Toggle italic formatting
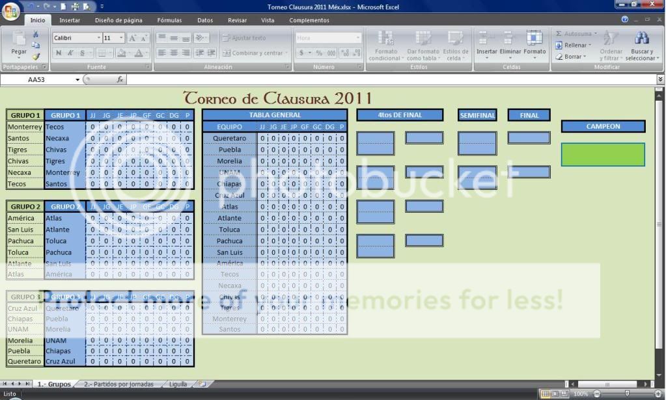The width and height of the screenshot is (666, 400). pyautogui.click(x=70, y=52)
